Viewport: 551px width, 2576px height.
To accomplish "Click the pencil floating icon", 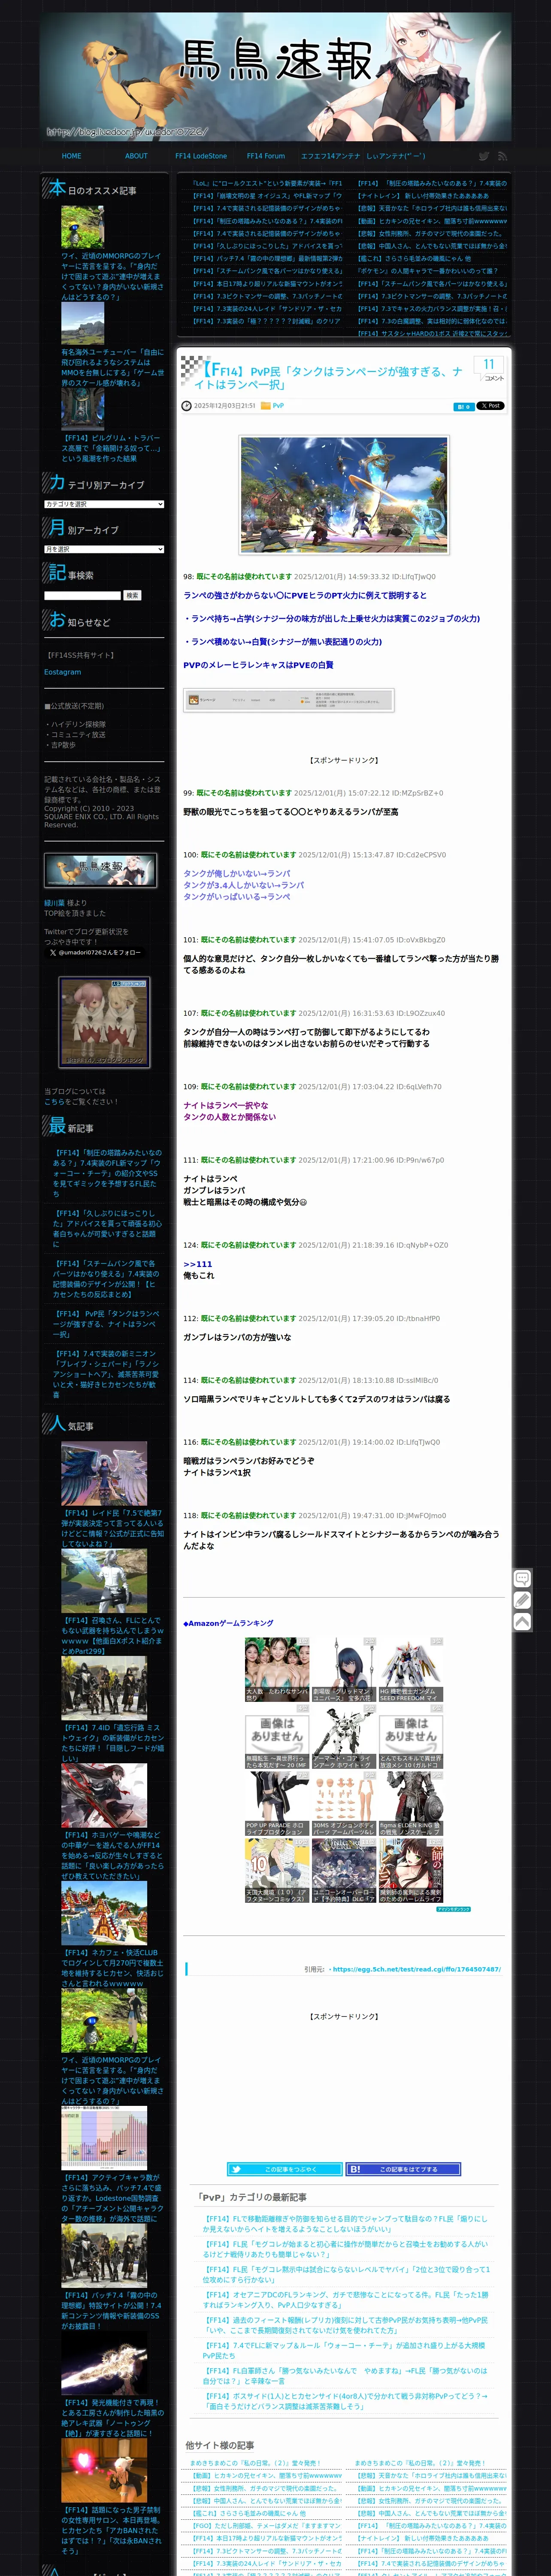I will pos(522,1600).
